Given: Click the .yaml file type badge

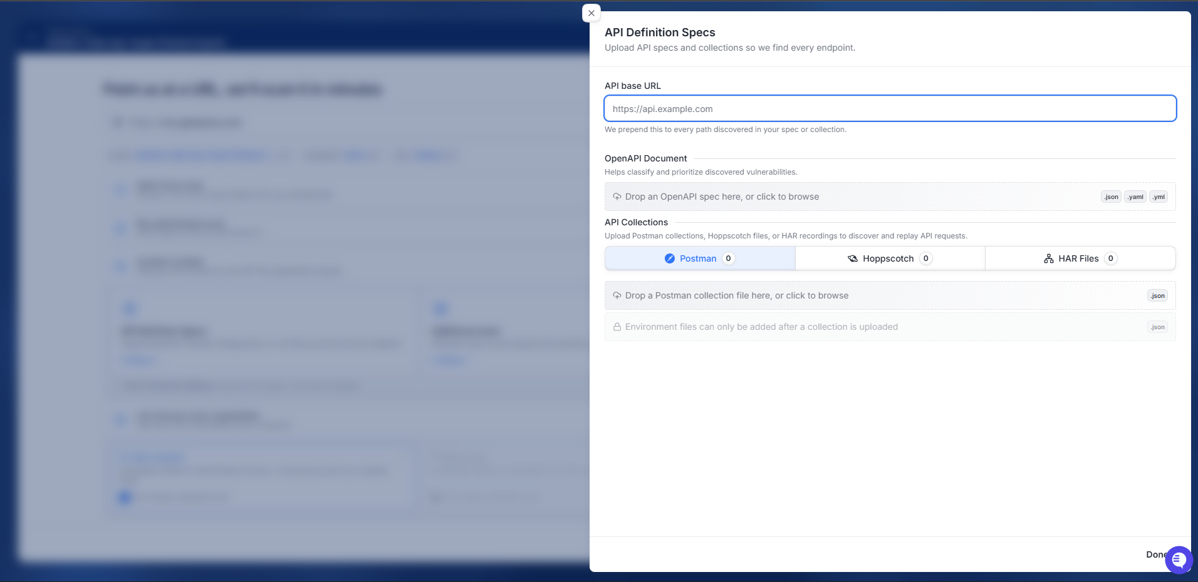Looking at the screenshot, I should coord(1135,197).
